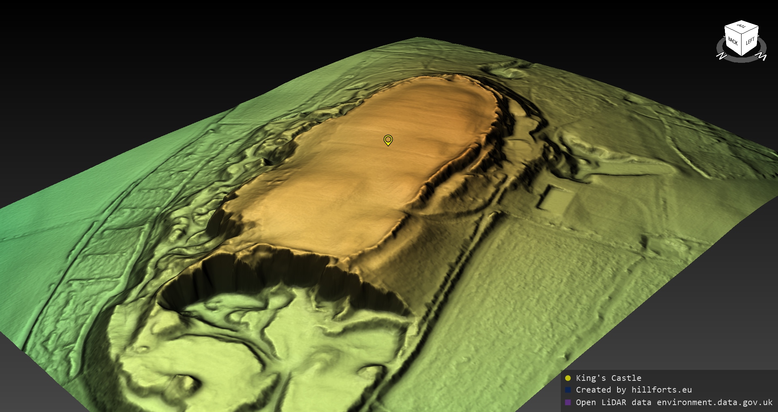
Task: Open the Open LiDAR data environment.data.gov.uk source
Action: (674, 402)
